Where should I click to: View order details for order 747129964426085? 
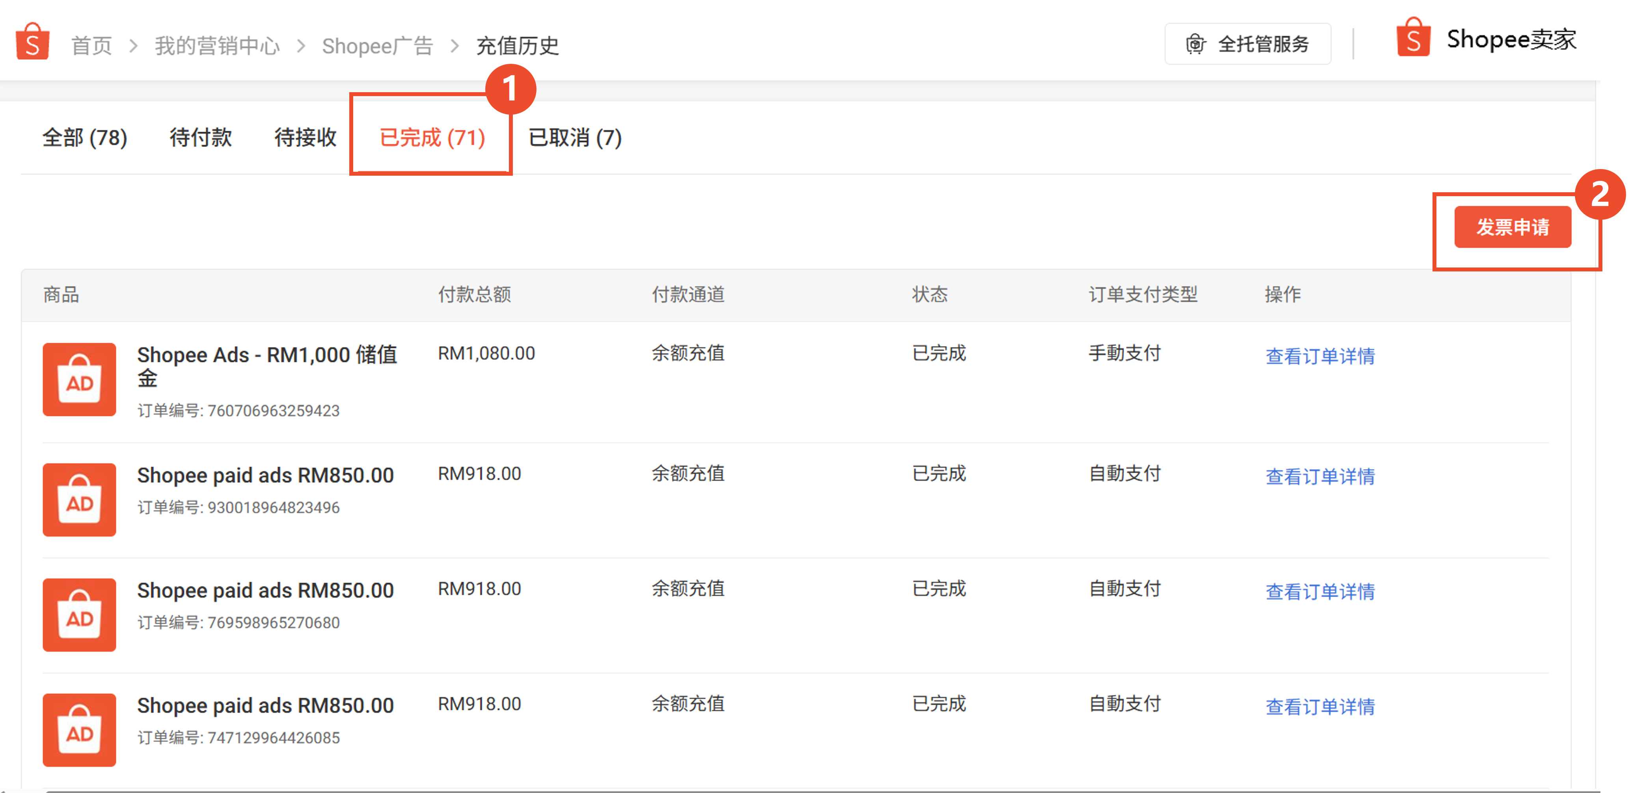pos(1320,706)
